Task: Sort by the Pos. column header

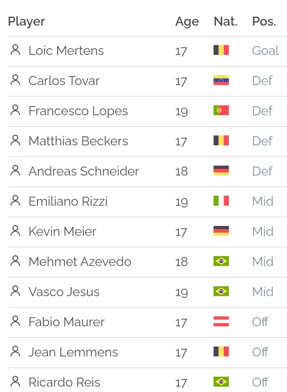Action: pyautogui.click(x=264, y=22)
